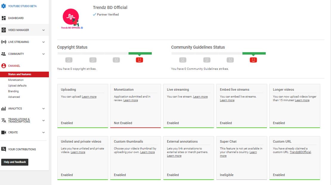Click the Community people icon
Viewport: 331px width, 185px height.
coord(4,54)
